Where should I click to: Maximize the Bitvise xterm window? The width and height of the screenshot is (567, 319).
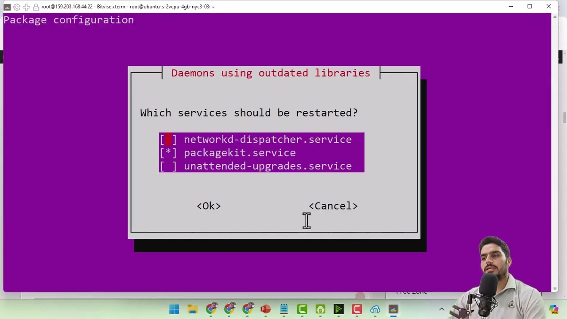pyautogui.click(x=529, y=7)
